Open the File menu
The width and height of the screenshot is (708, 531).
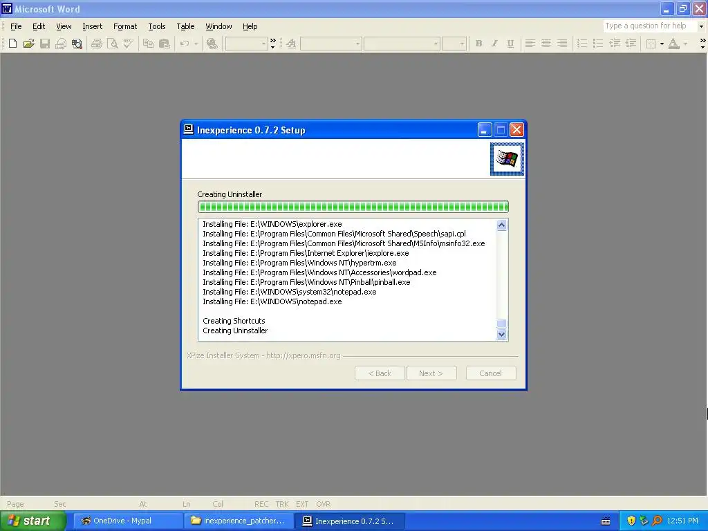tap(16, 26)
